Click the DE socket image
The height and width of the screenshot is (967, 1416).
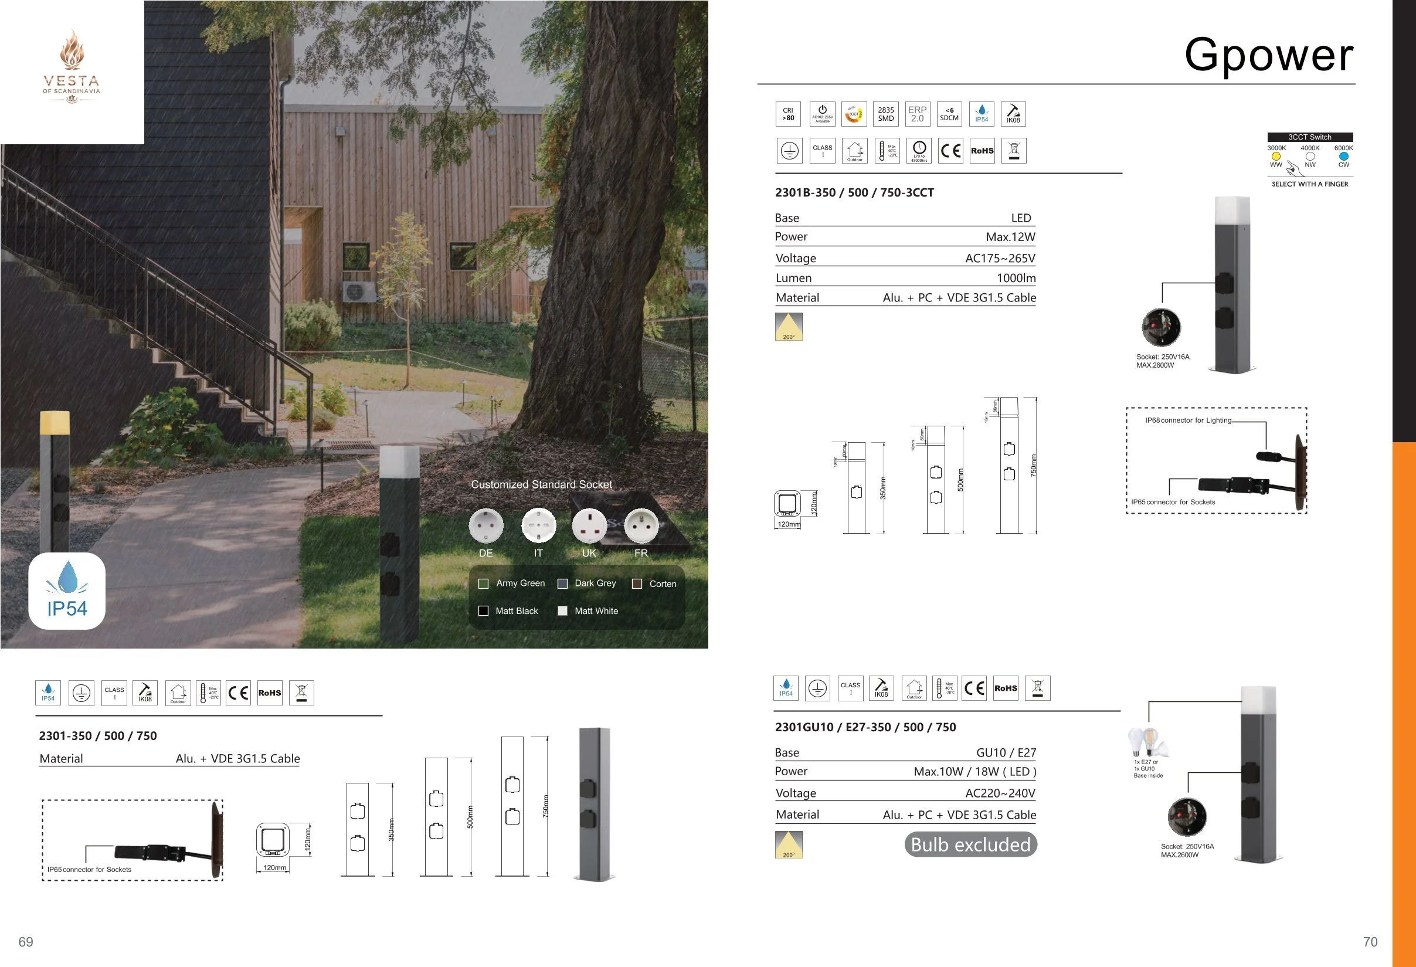click(x=485, y=526)
